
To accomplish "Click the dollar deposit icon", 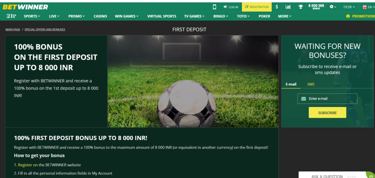I will point(277,7).
